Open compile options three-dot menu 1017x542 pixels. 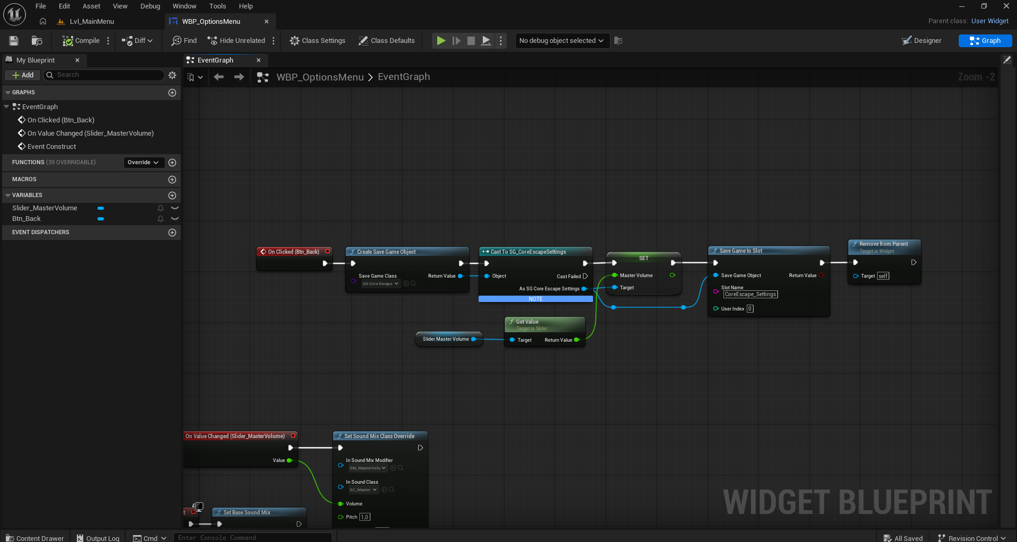click(x=108, y=41)
